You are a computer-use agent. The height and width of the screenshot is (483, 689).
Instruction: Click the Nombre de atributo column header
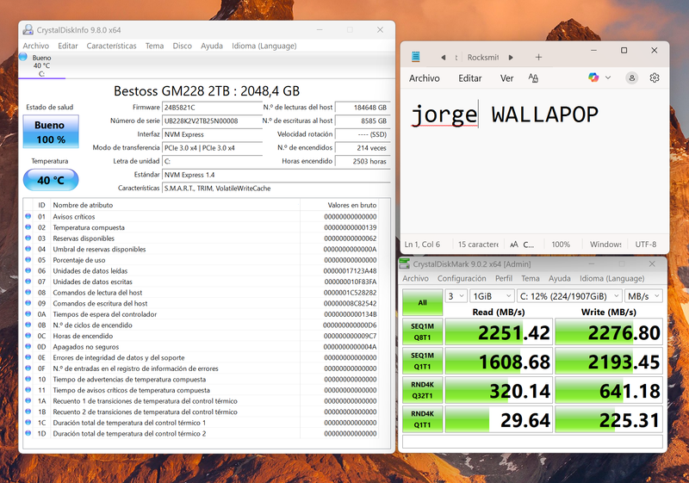[x=83, y=205]
